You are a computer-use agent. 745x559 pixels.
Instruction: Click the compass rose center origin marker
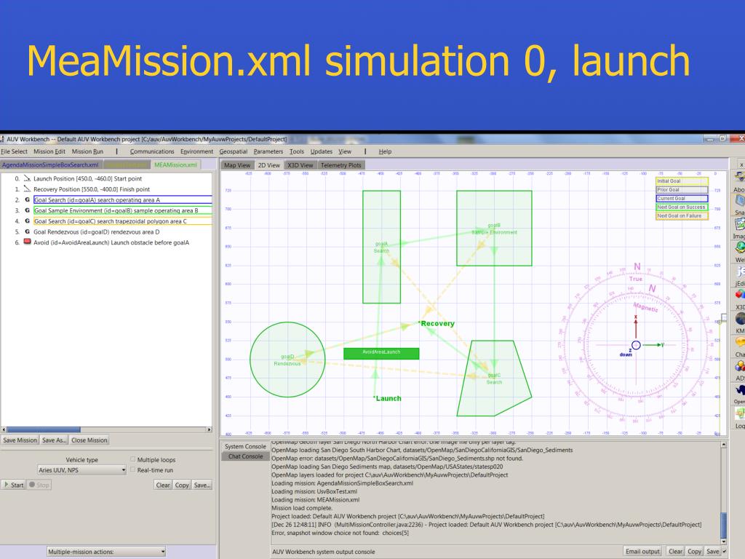(636, 345)
